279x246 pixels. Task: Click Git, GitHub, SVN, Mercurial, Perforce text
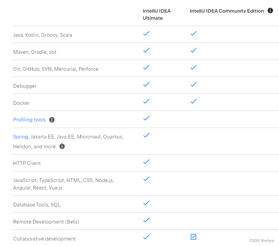point(56,69)
